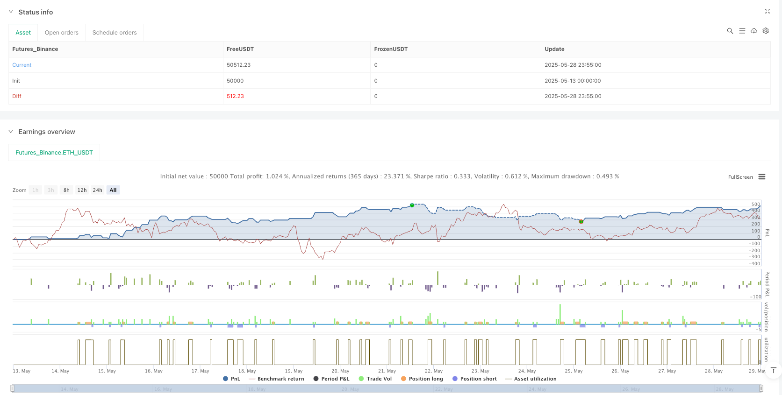Open the settings gear icon
Screen dimensions: 782x395
point(766,31)
